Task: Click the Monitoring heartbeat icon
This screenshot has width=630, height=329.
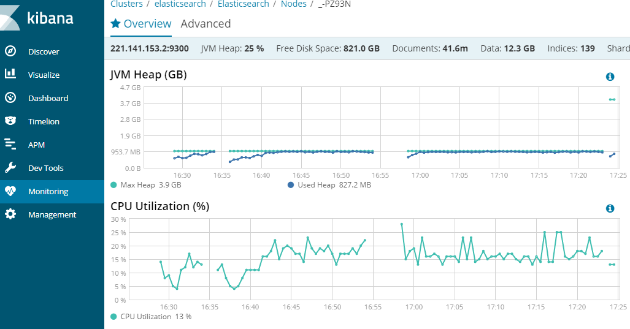Action: (x=10, y=191)
